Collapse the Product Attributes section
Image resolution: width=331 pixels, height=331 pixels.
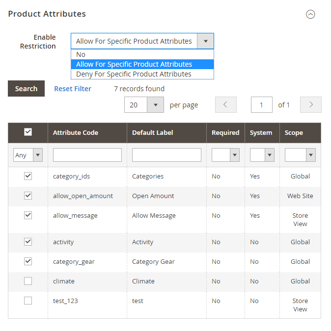[x=310, y=14]
